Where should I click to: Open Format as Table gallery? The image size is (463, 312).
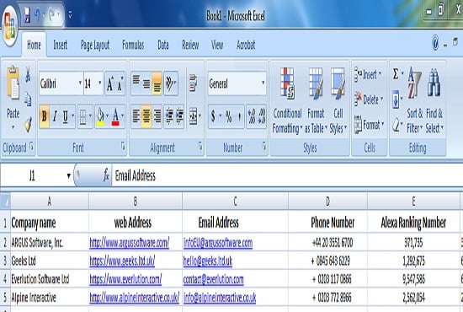point(316,100)
